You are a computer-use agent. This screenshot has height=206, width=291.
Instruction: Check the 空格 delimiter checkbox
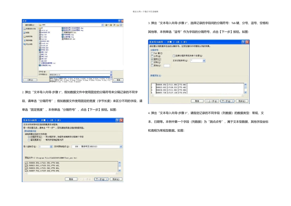pyautogui.click(x=152, y=63)
